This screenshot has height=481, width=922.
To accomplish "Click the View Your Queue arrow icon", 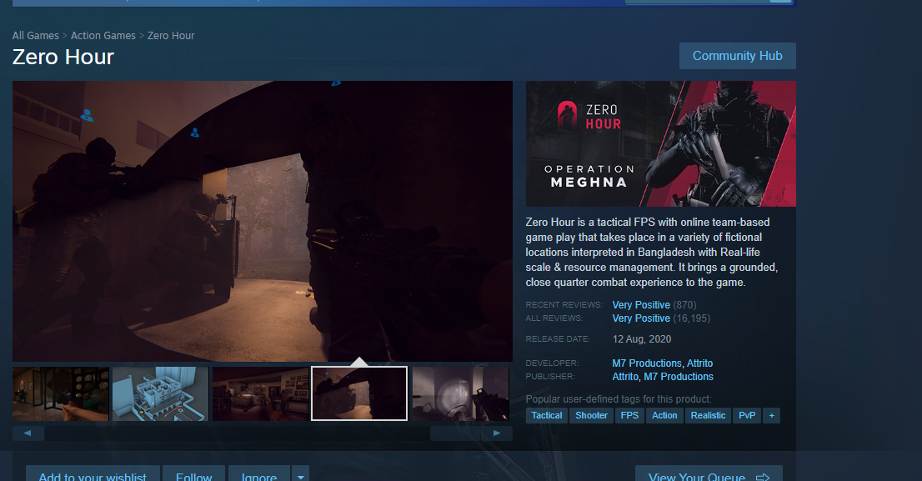I will click(761, 478).
